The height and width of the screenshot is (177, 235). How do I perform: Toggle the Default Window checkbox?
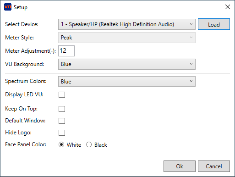click(62, 121)
